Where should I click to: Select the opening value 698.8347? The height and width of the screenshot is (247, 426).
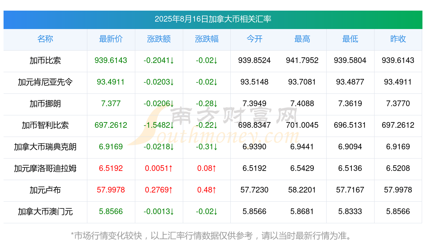tap(255, 125)
